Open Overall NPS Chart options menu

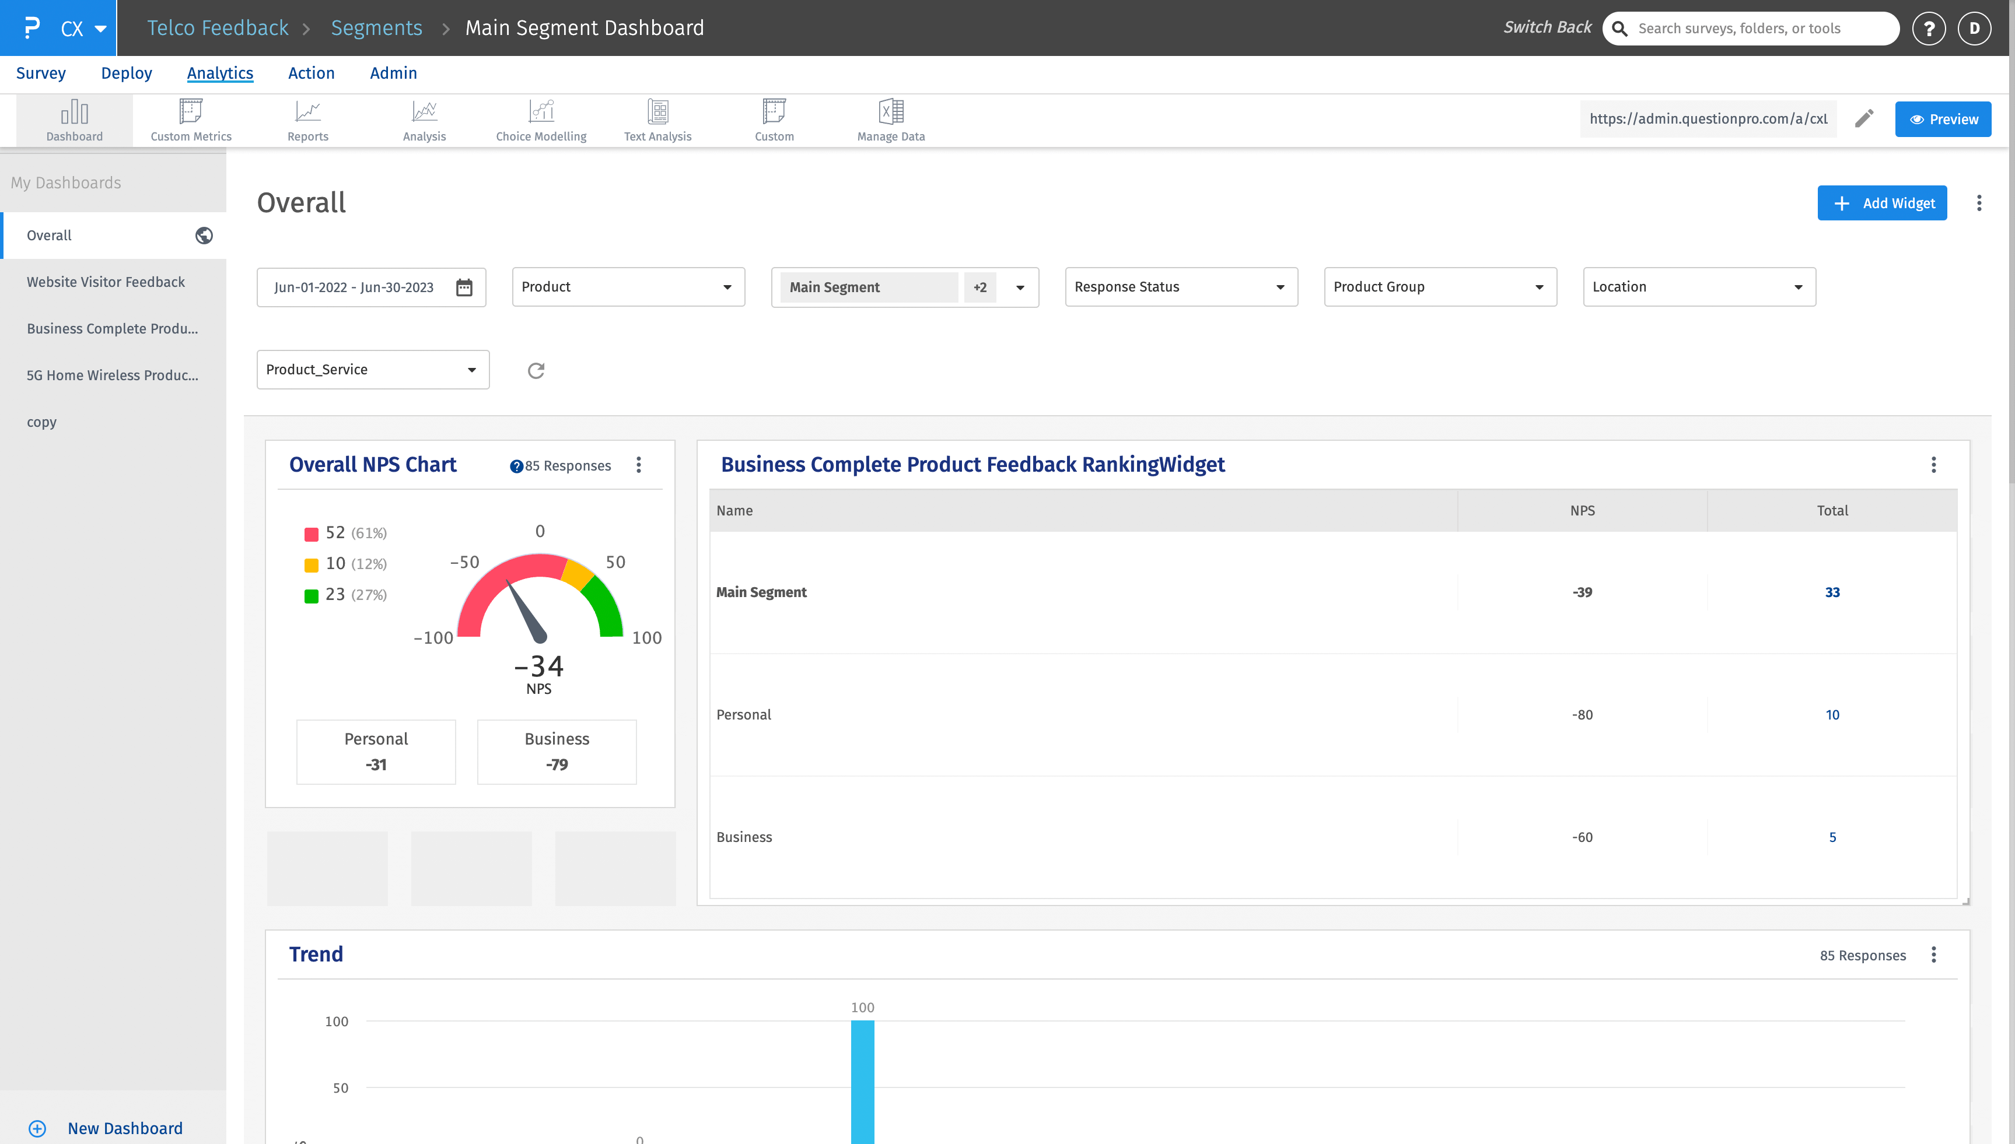tap(639, 465)
